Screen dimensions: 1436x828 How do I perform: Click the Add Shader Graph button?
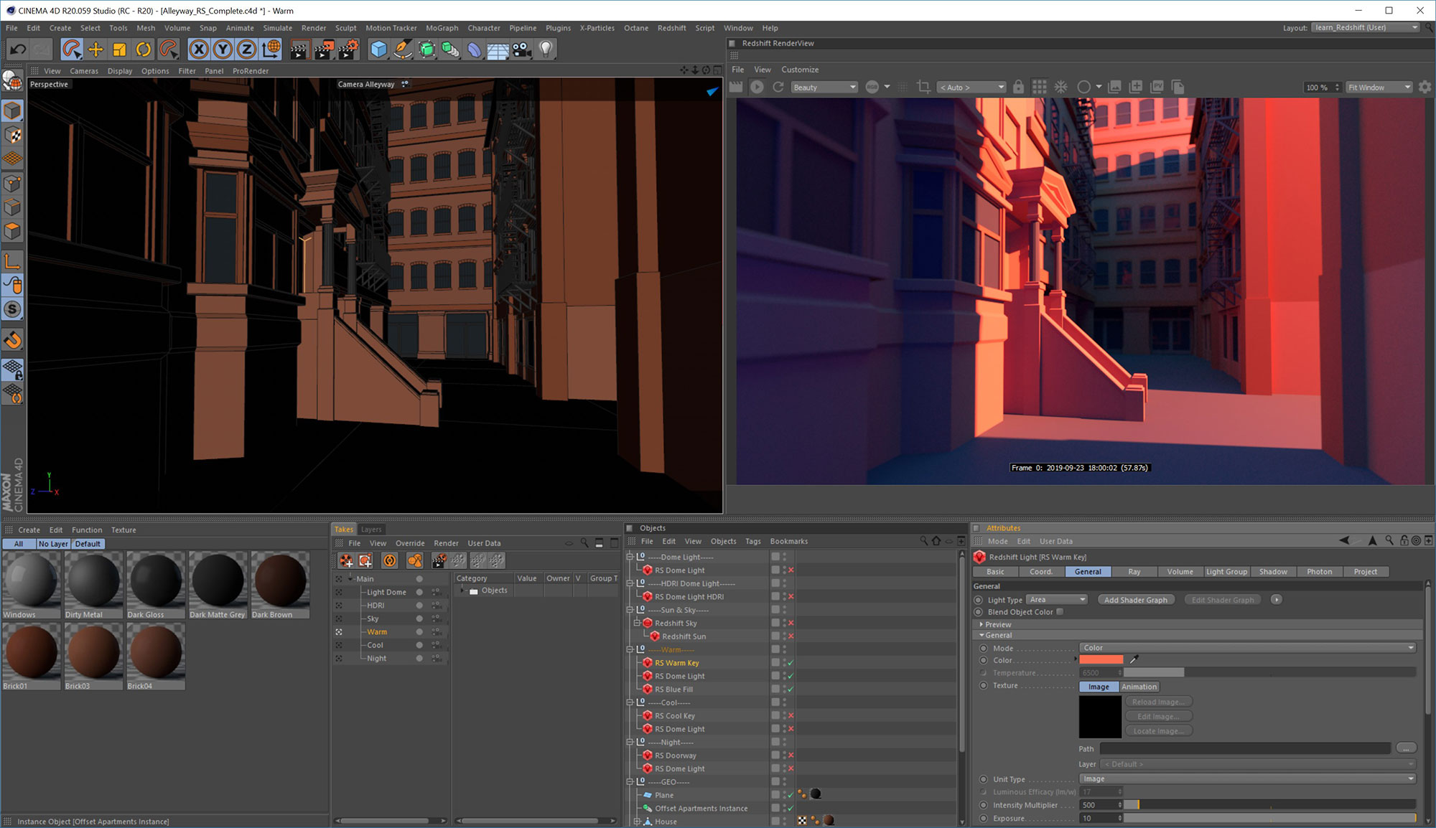[x=1136, y=599]
